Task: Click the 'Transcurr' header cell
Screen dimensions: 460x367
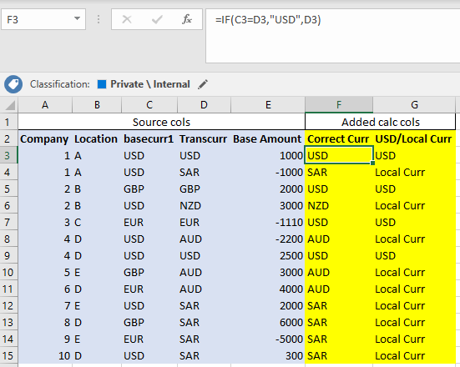Action: click(x=204, y=138)
